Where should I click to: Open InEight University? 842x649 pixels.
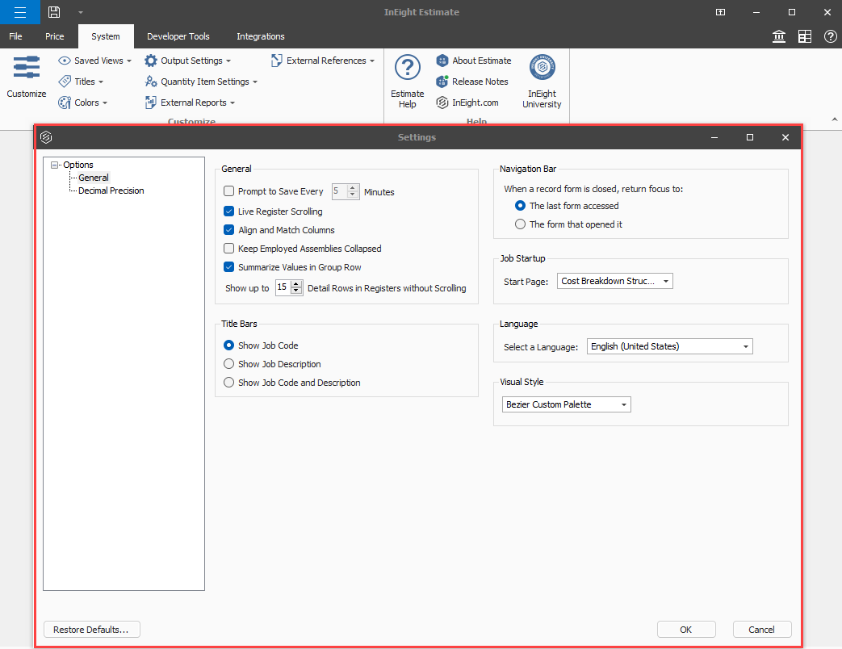[x=542, y=81]
